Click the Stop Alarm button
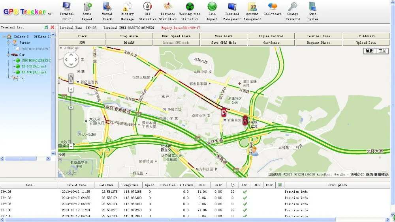Screen dimensions: 395x222 pos(129,36)
